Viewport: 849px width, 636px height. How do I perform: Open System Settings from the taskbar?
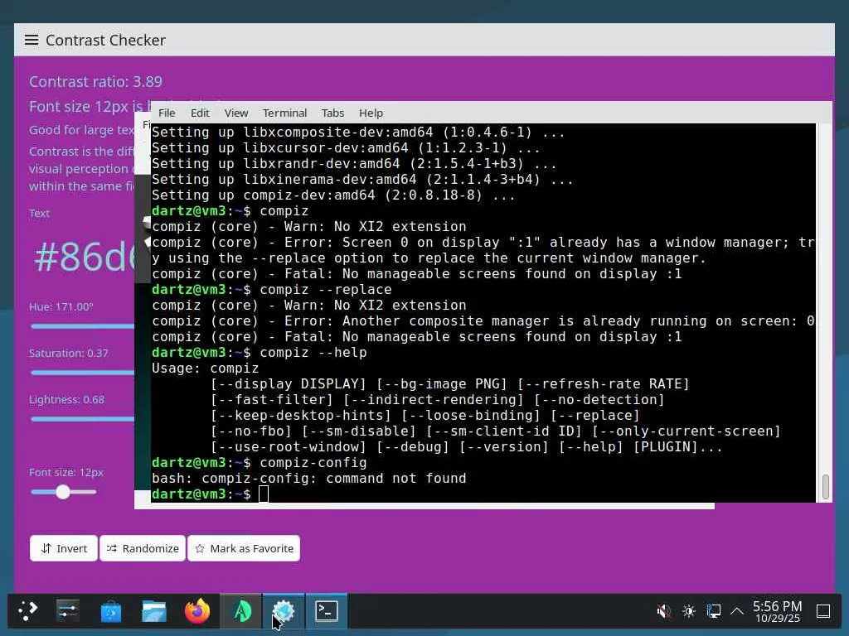[68, 611]
